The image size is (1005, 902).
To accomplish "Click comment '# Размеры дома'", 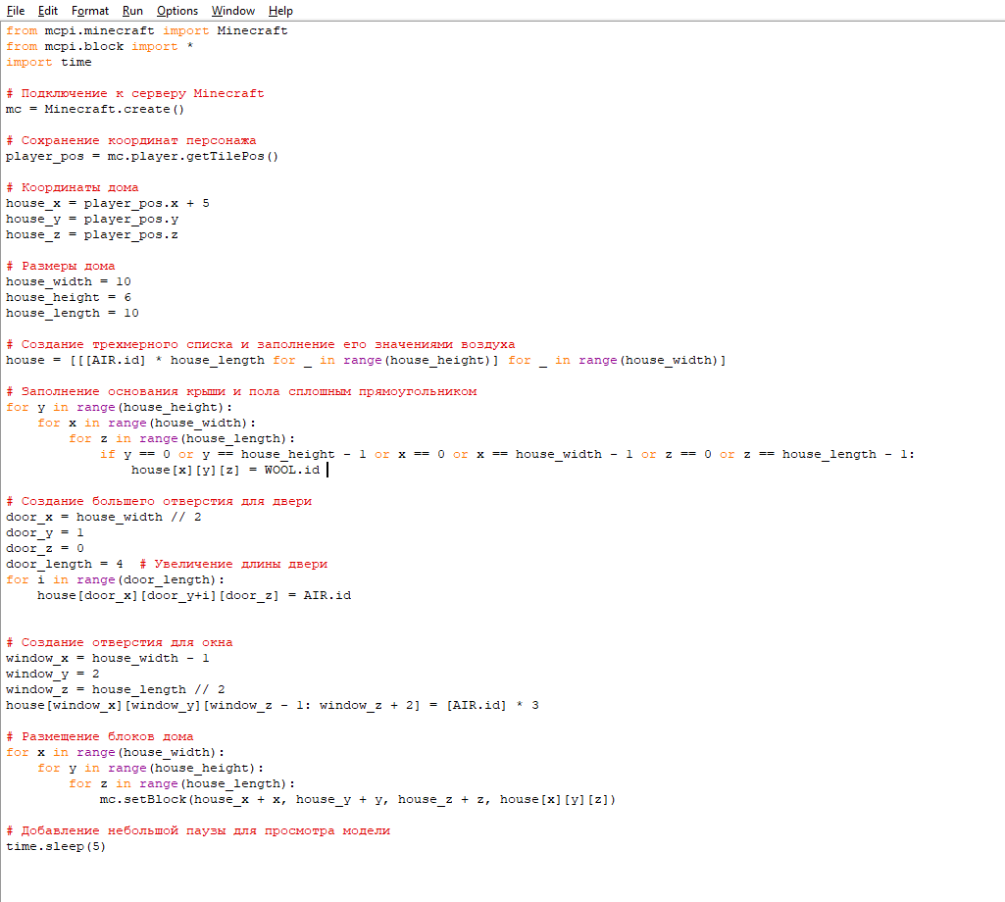I will [60, 266].
